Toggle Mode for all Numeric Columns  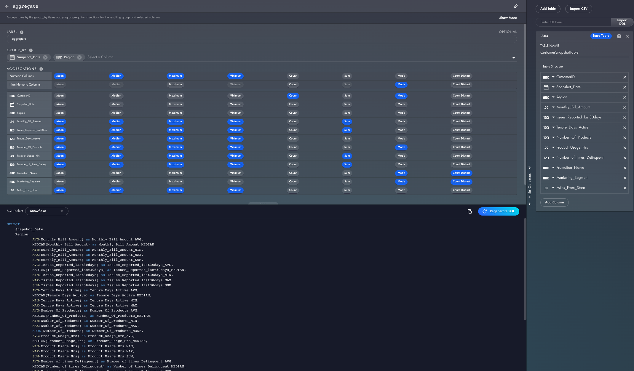tap(401, 76)
